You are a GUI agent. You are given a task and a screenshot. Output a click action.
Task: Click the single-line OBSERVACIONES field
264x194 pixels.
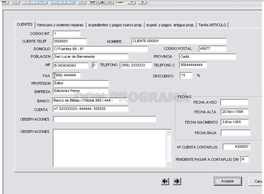pyautogui.click(x=105, y=119)
